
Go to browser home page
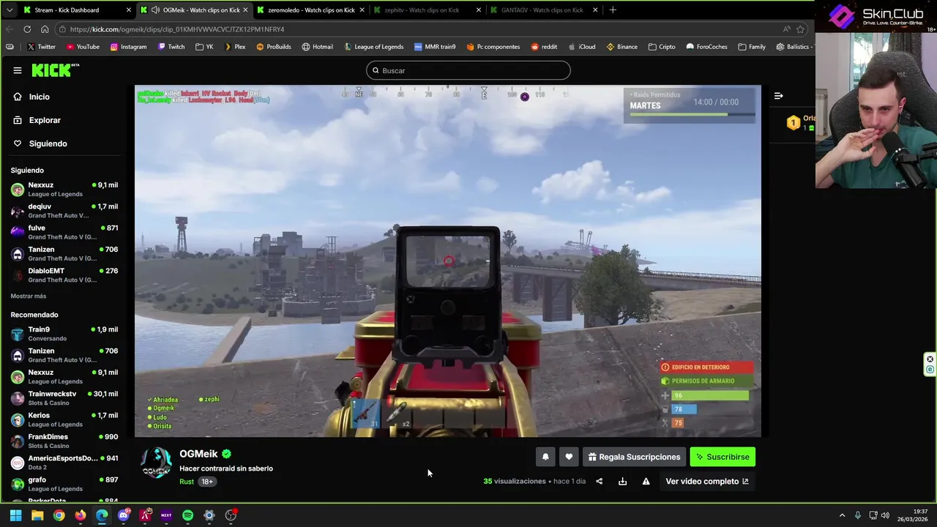click(x=45, y=29)
